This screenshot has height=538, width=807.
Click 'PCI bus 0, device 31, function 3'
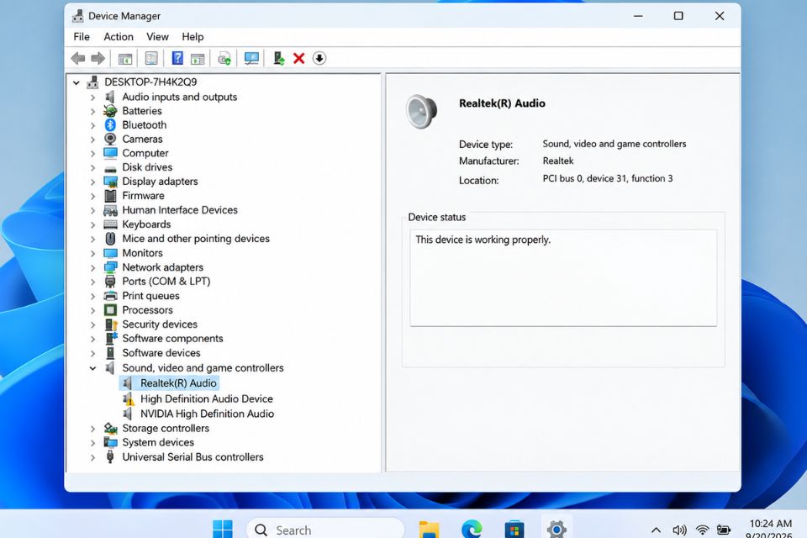pyautogui.click(x=607, y=179)
